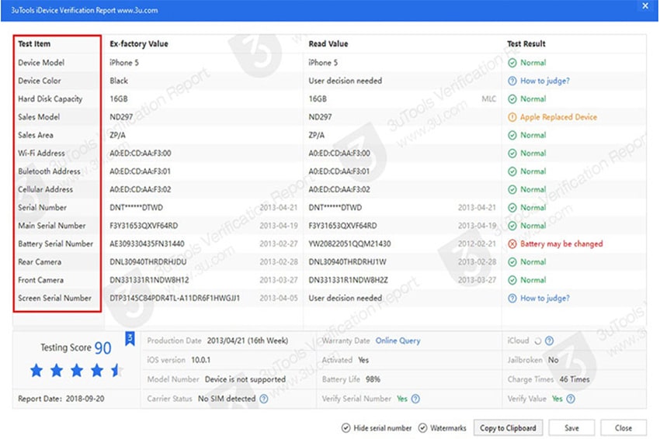The height and width of the screenshot is (439, 660).
Task: Click the red X icon for Battery Serial Number
Action: click(x=512, y=244)
